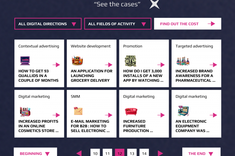Click the electronic equipment icon
This screenshot has width=235, height=156.
click(183, 111)
